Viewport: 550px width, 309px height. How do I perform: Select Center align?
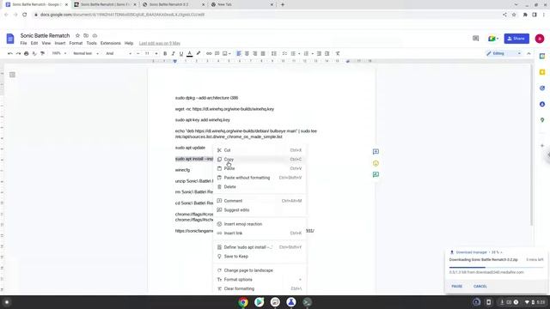pos(247,53)
